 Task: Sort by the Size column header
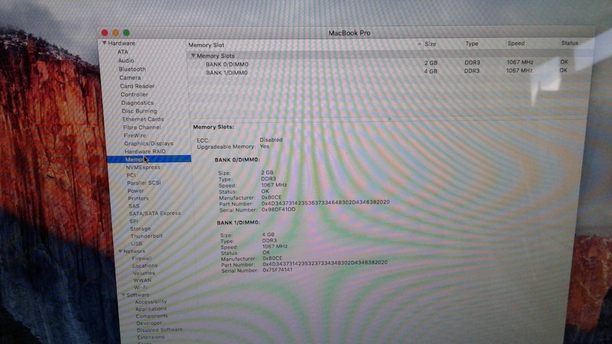pyautogui.click(x=430, y=44)
